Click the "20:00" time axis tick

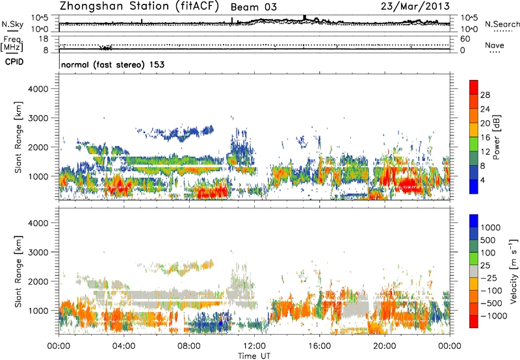pyautogui.click(x=385, y=346)
